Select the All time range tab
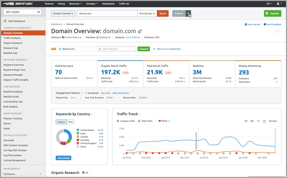The image size is (287, 178). coord(273,121)
